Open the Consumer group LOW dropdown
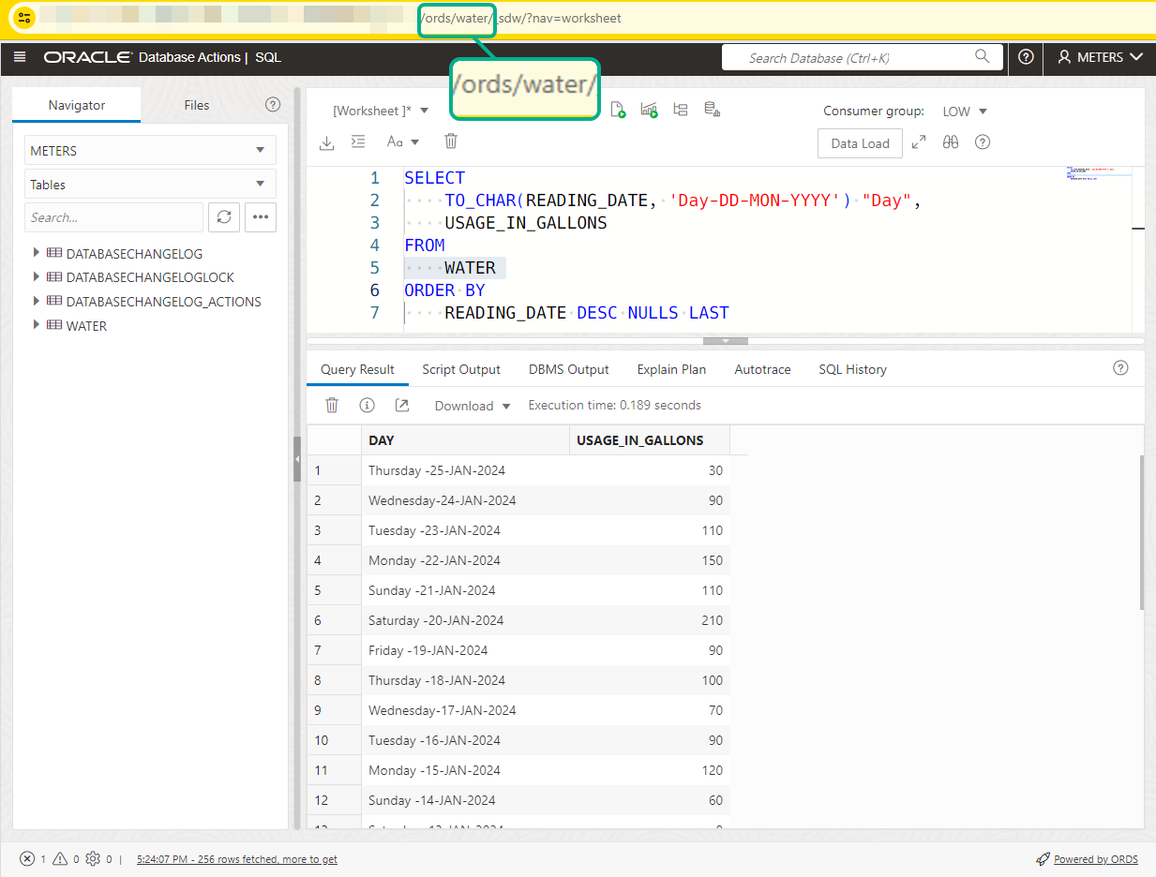This screenshot has height=877, width=1156. point(965,111)
